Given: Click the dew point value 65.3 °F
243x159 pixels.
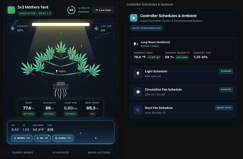Looking at the screenshot, I should 92,108.
